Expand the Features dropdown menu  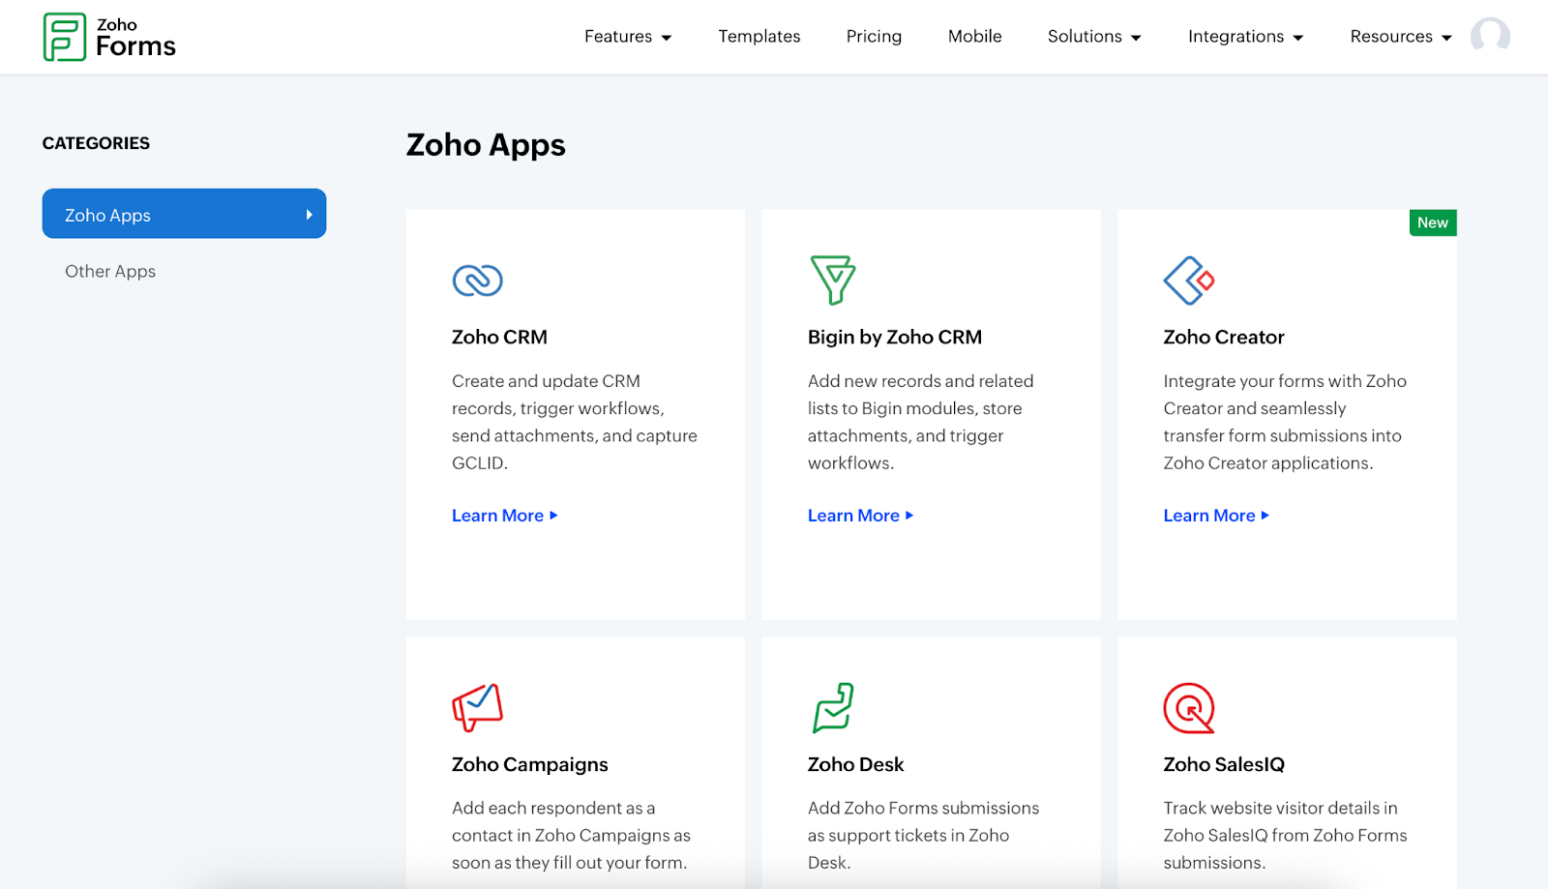coord(627,37)
